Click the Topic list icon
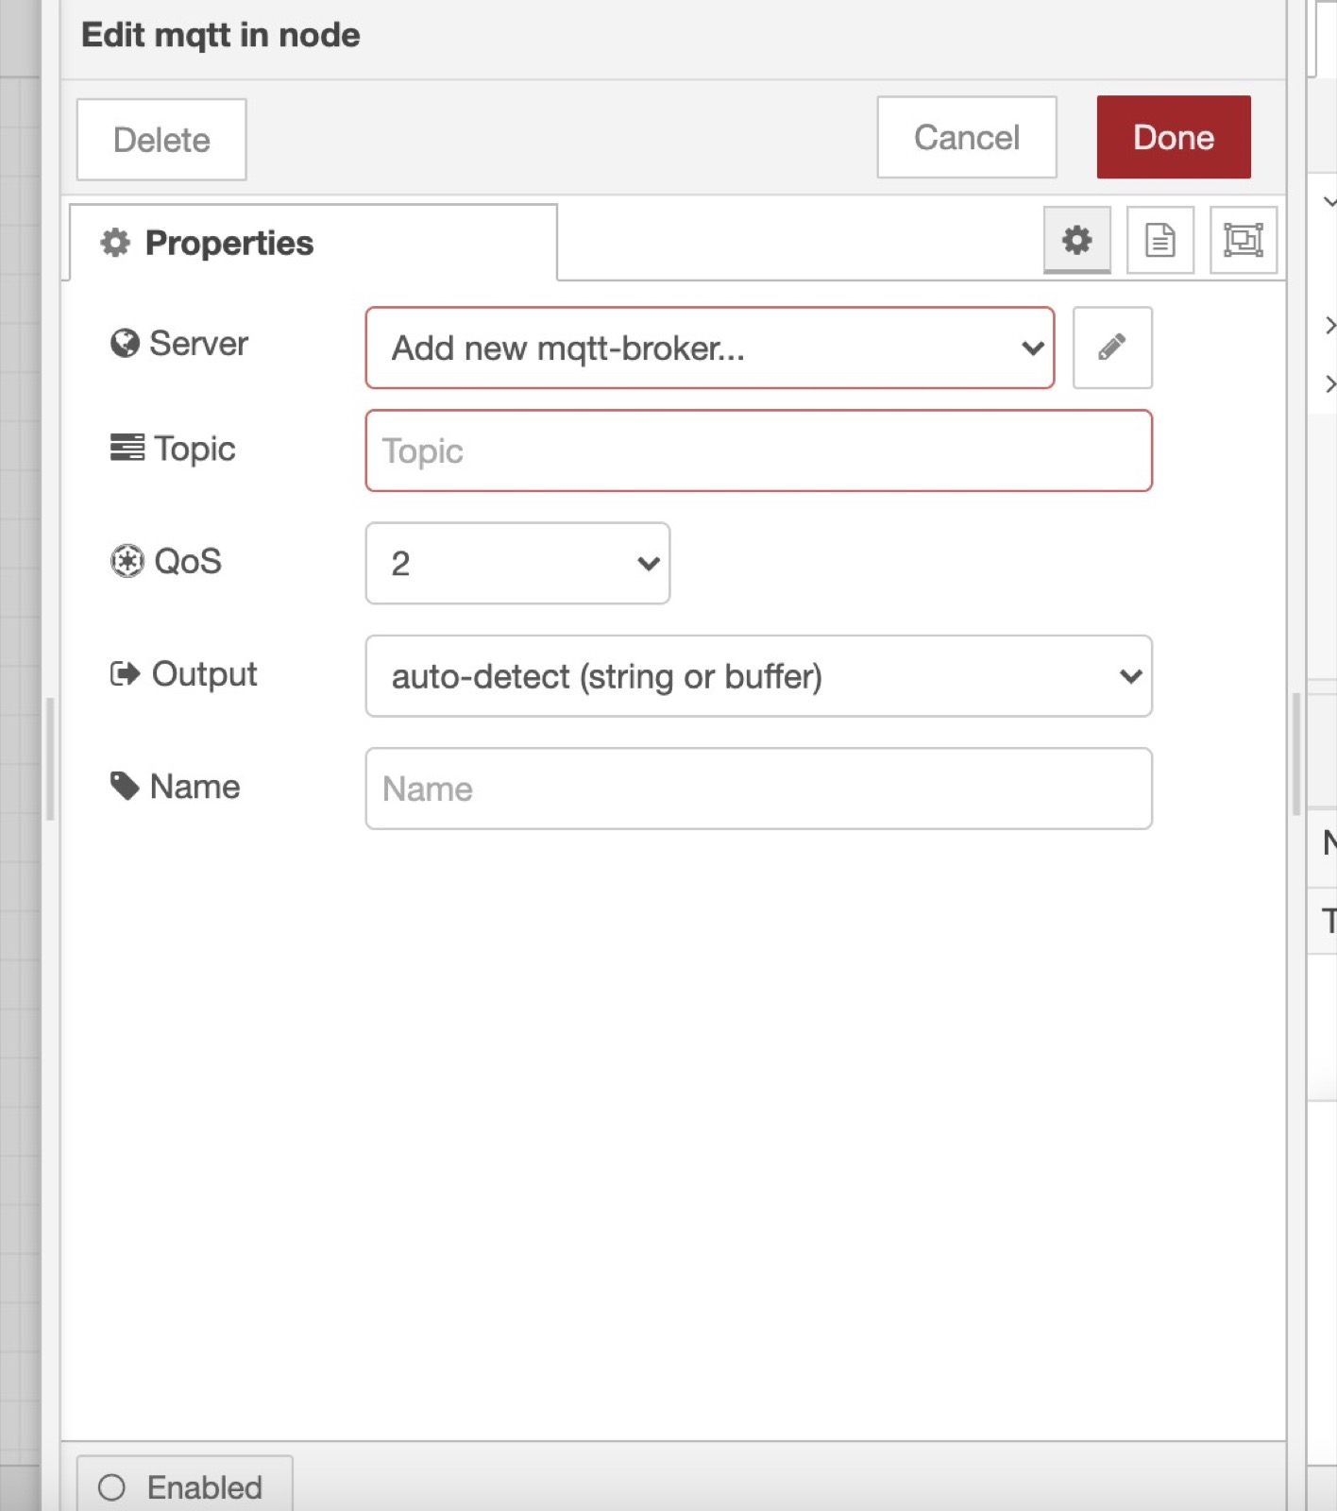Screen dimensions: 1337x1511 pyautogui.click(x=127, y=448)
